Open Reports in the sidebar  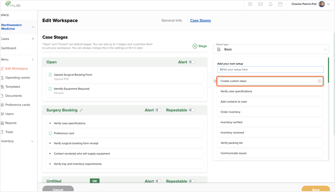(x=11, y=123)
